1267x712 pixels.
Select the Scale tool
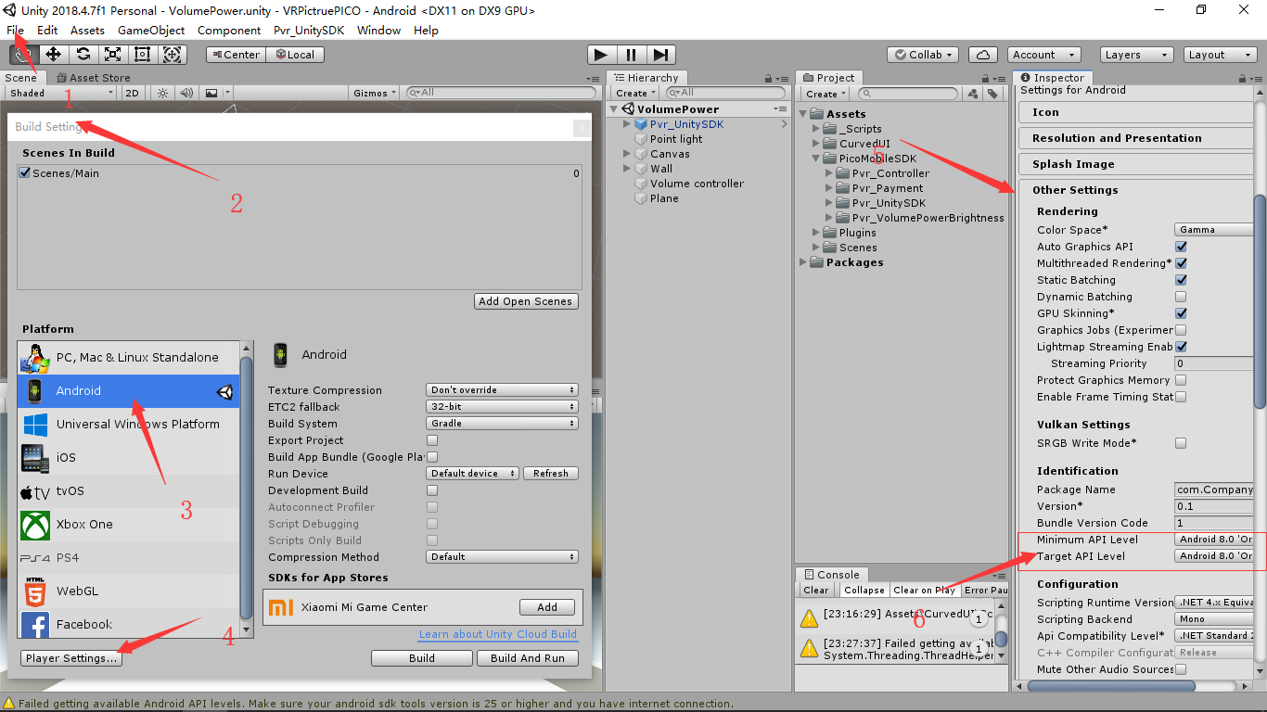coord(112,54)
